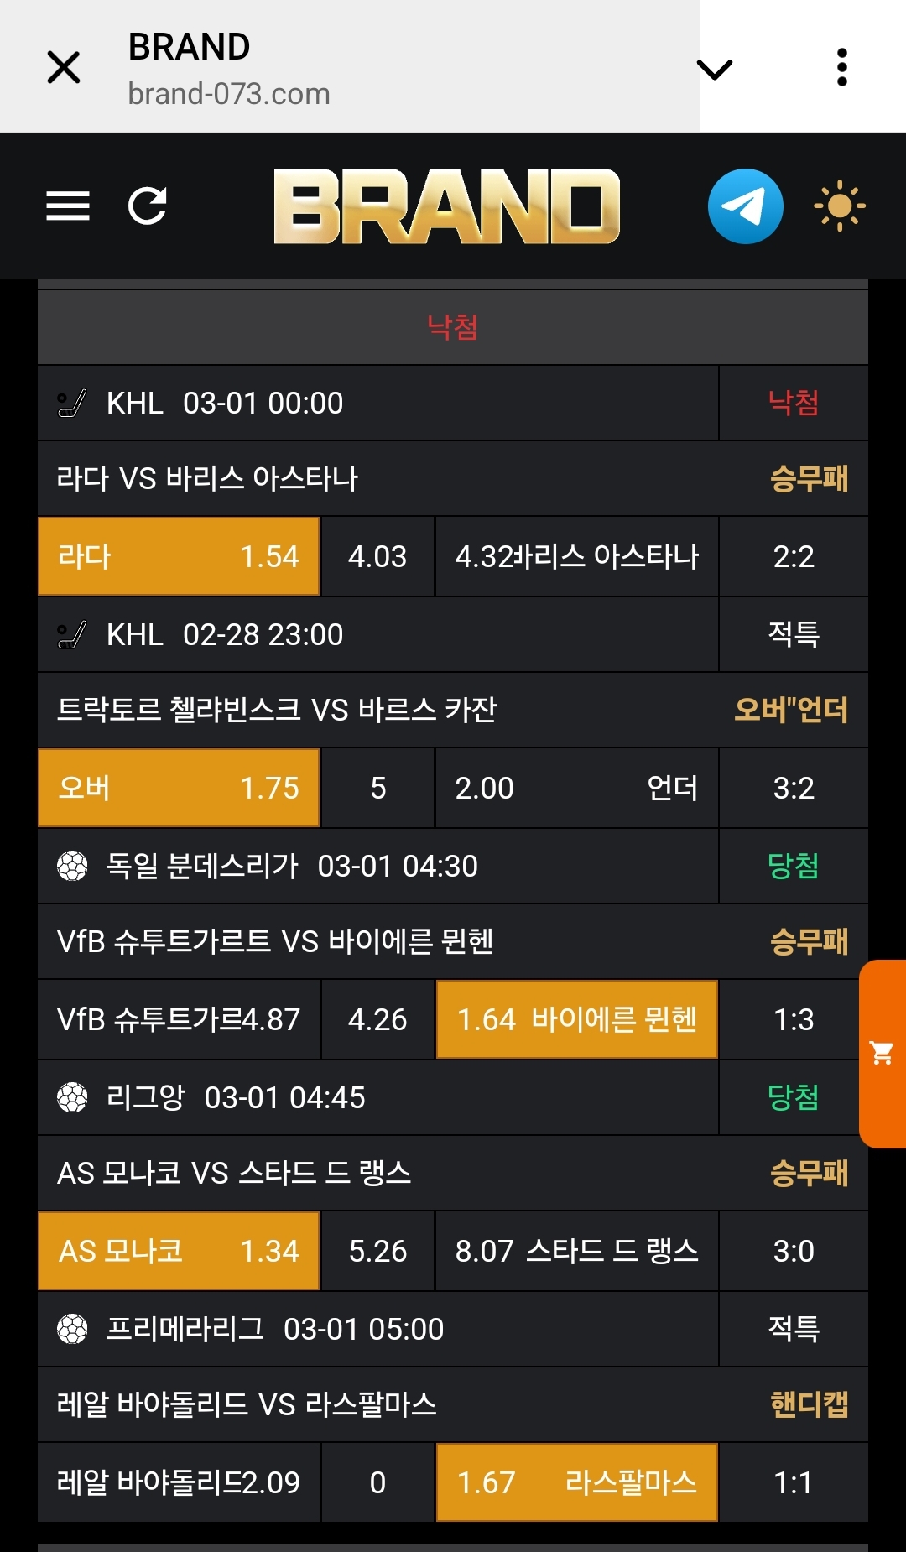Screen dimensions: 906x1552
Task: Toggle light mode sun icon
Action: (x=839, y=206)
